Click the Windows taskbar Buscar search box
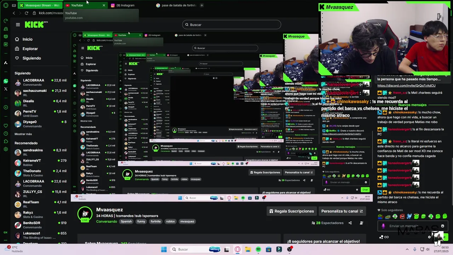The width and height of the screenshot is (453, 255). [196, 249]
